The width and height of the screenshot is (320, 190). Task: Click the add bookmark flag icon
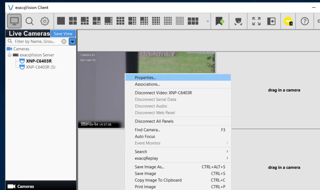tap(220, 21)
